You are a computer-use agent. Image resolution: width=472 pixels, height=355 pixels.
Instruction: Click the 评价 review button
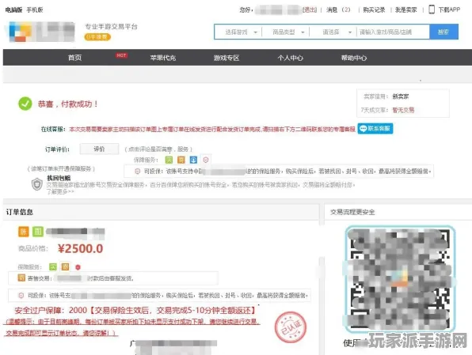pyautogui.click(x=99, y=149)
